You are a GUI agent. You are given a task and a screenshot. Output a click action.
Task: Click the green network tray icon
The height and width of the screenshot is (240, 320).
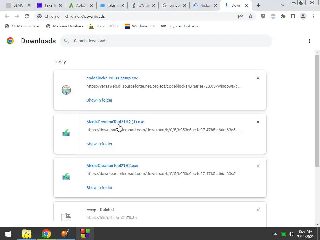pyautogui.click(x=284, y=234)
